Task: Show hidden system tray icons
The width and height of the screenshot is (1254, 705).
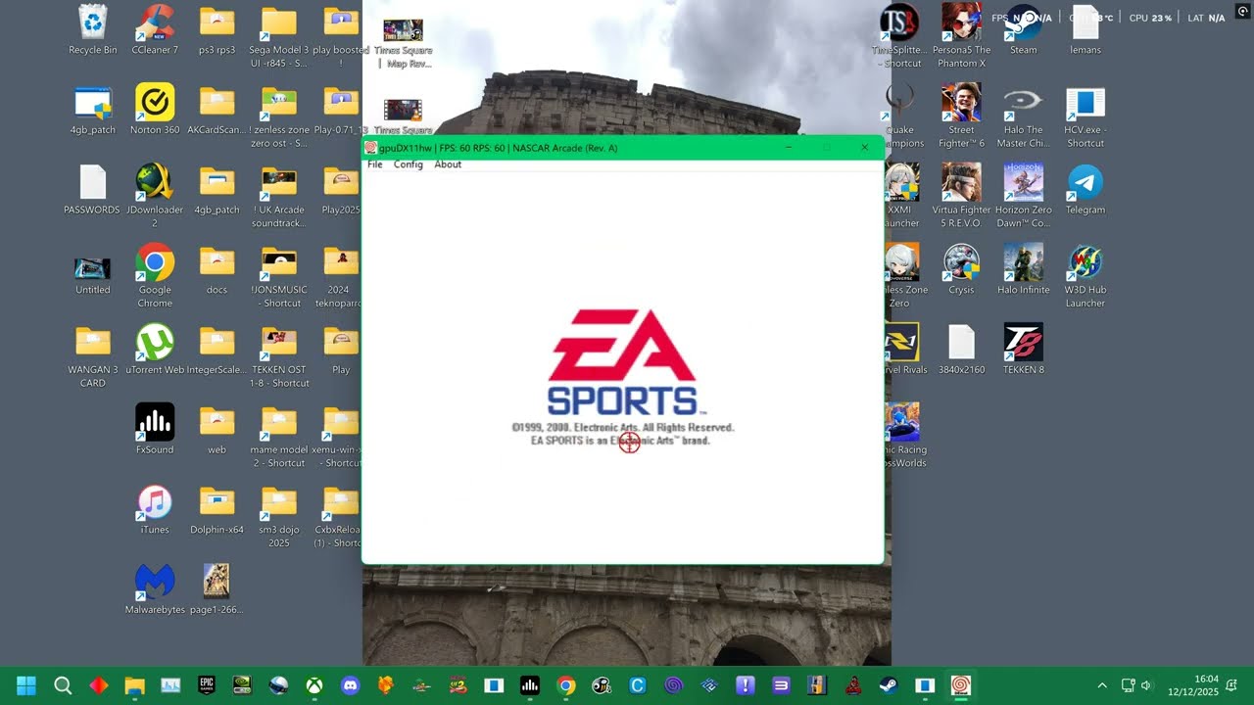Action: pos(1102,685)
